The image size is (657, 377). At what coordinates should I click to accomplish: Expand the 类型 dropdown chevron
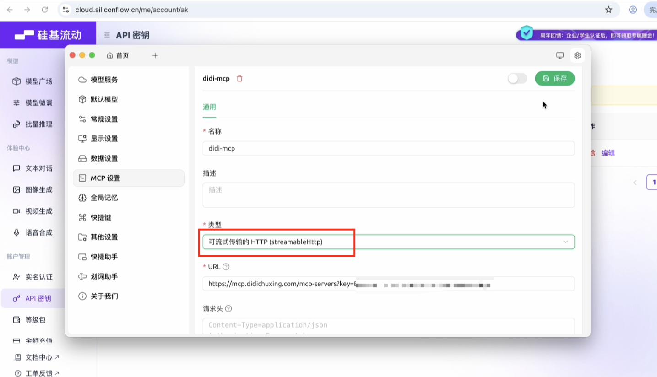pyautogui.click(x=565, y=242)
